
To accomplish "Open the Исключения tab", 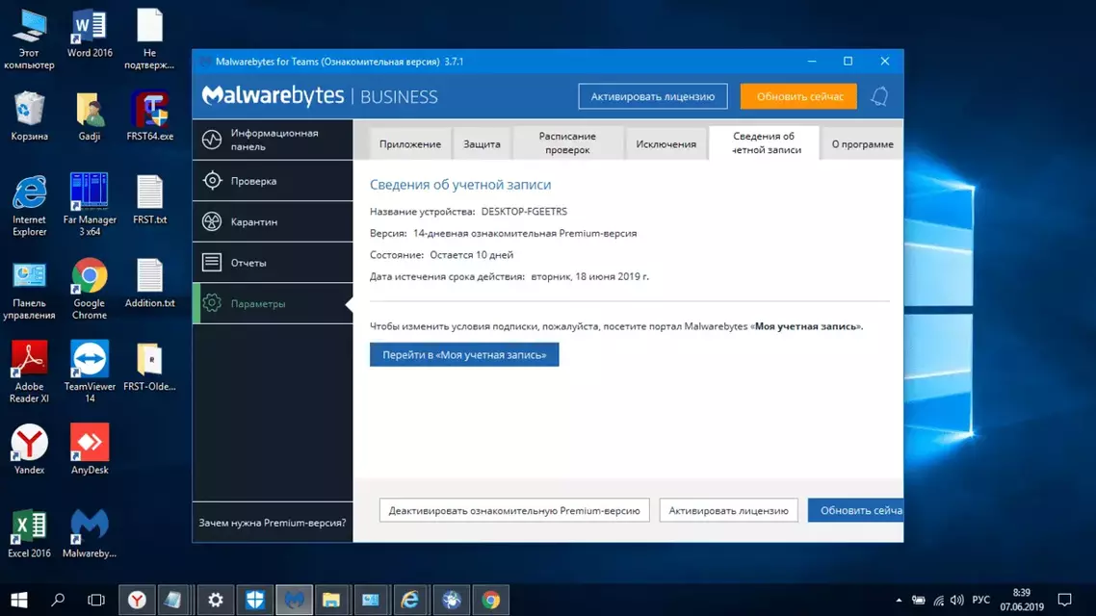I will 665,143.
